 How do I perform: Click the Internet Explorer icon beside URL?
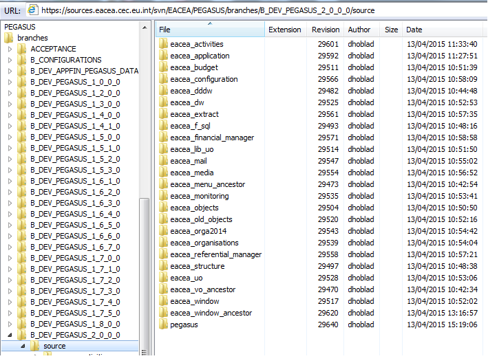[32, 10]
